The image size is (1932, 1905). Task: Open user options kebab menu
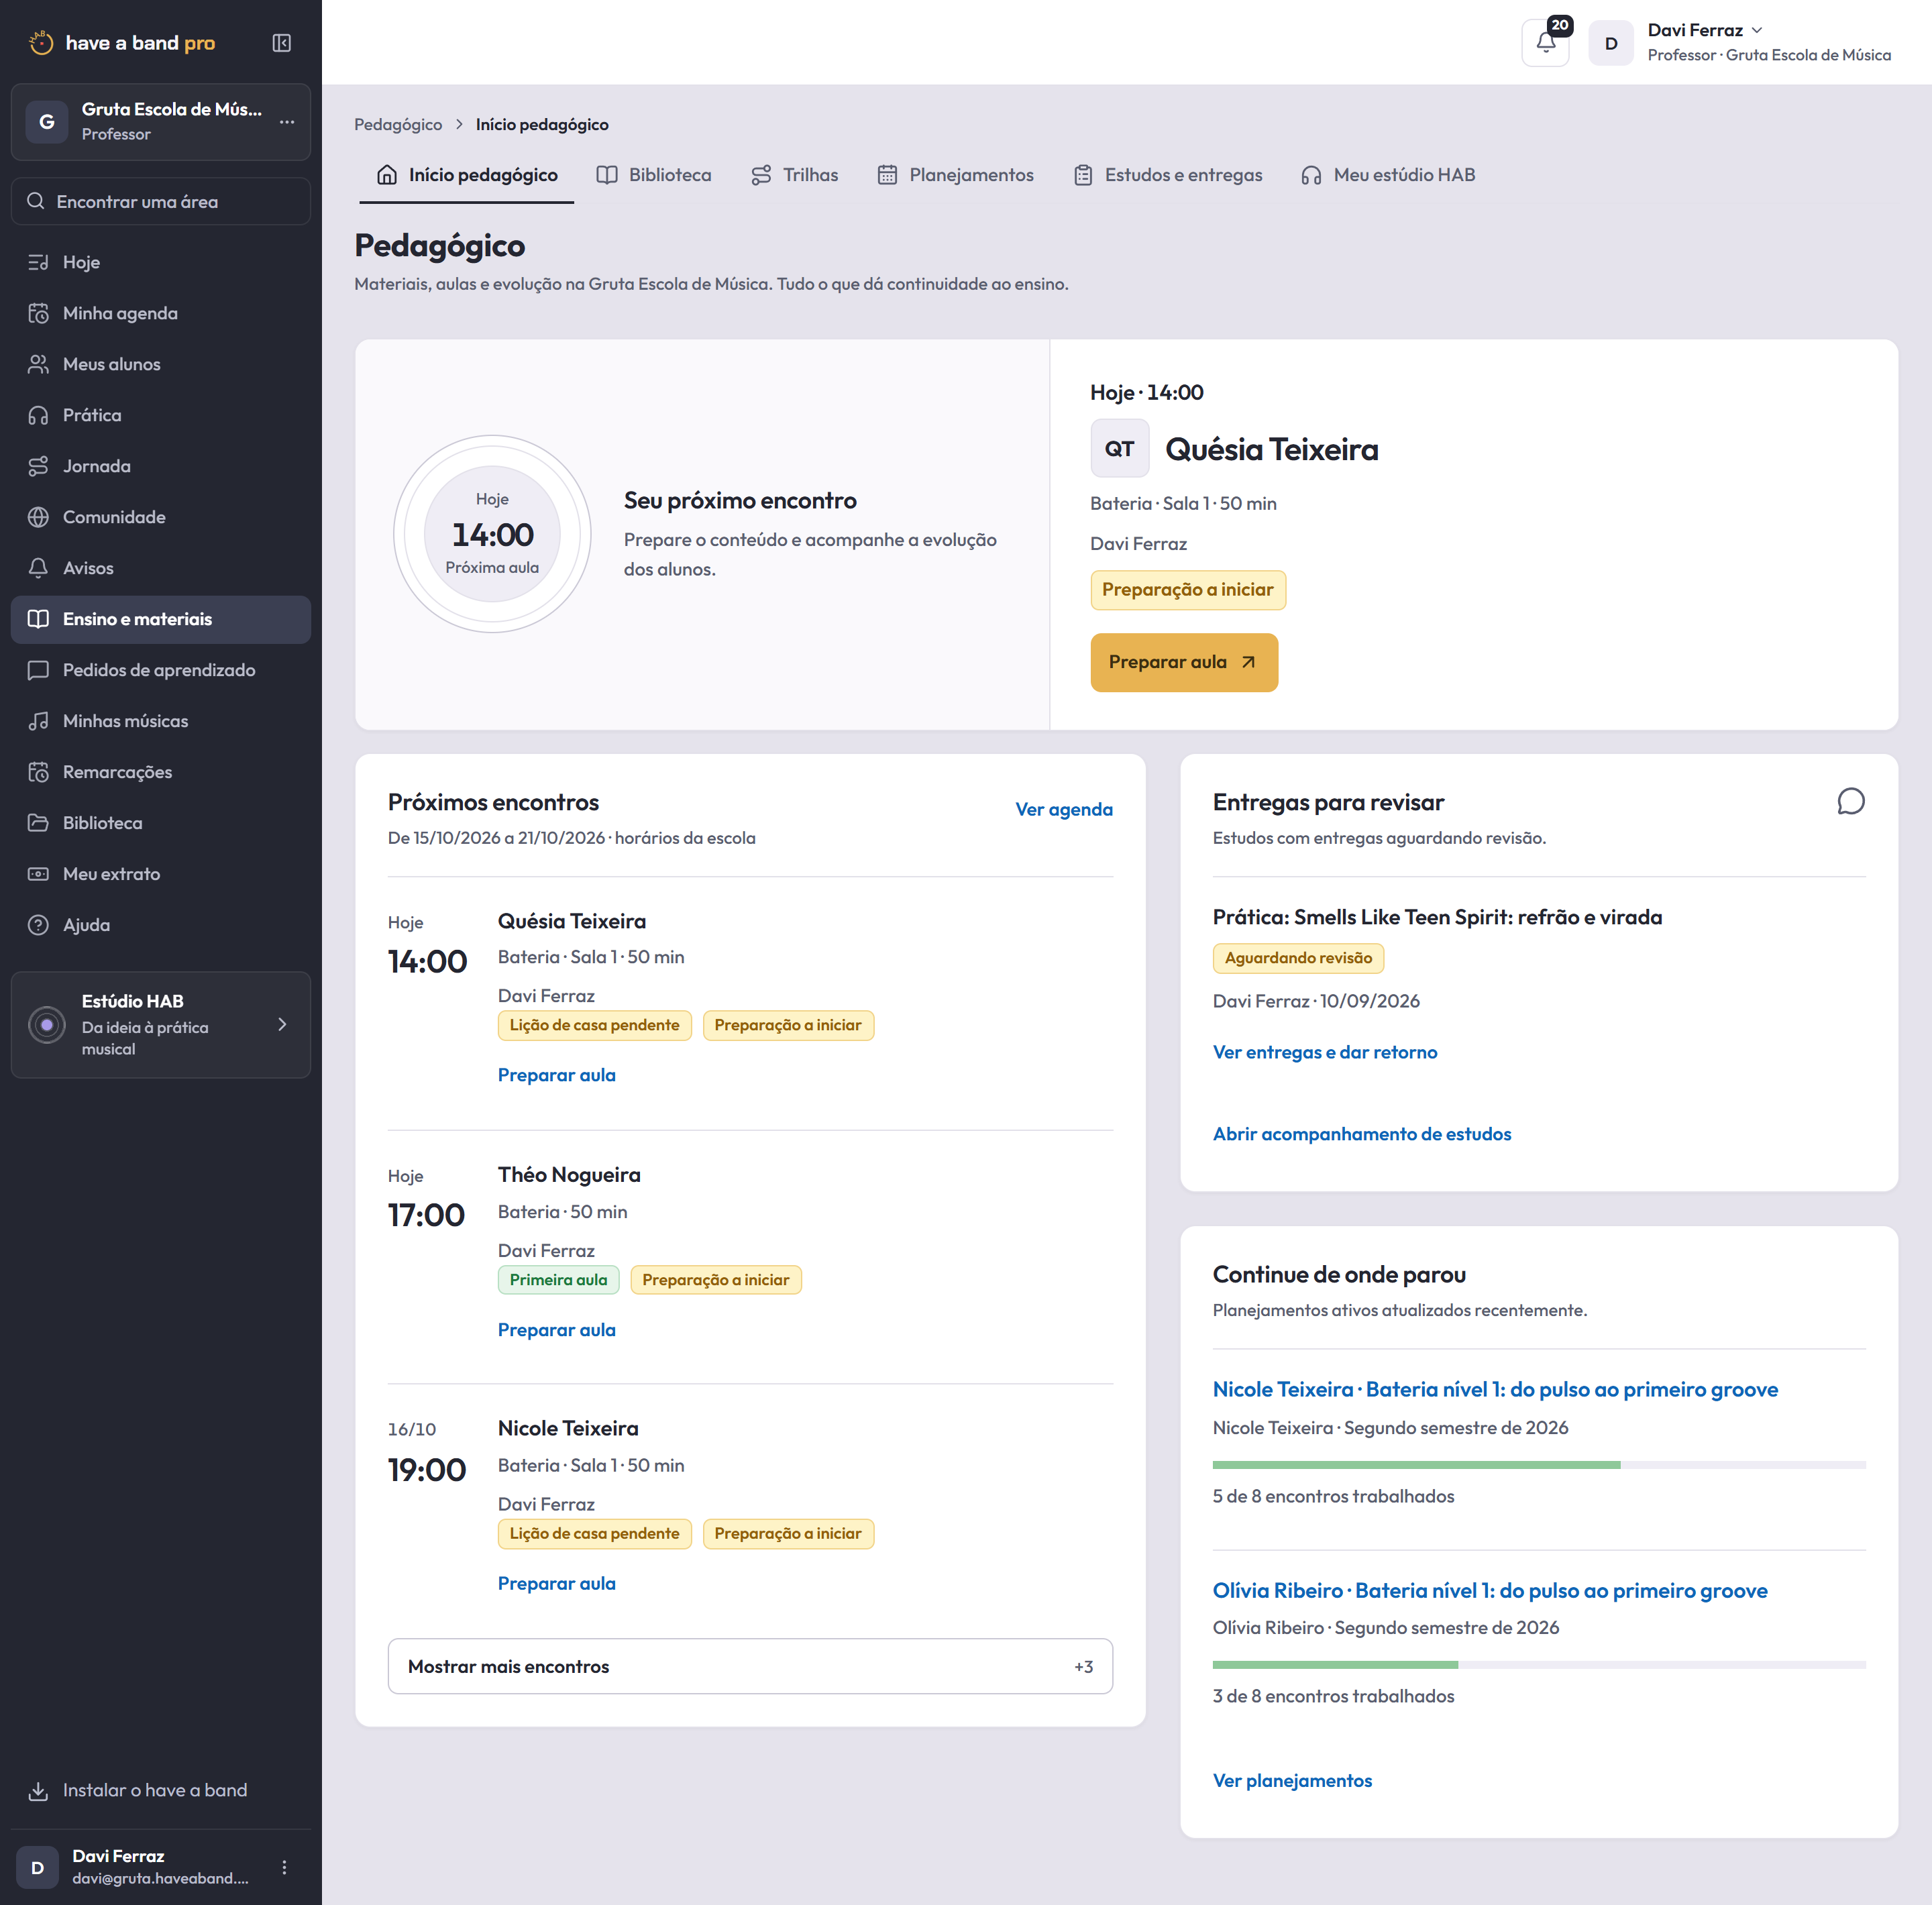(x=284, y=1867)
